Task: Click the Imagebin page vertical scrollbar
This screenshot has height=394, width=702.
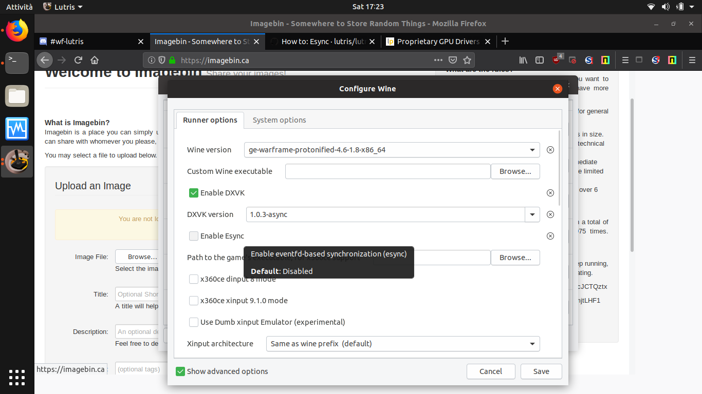Action: tap(632, 174)
